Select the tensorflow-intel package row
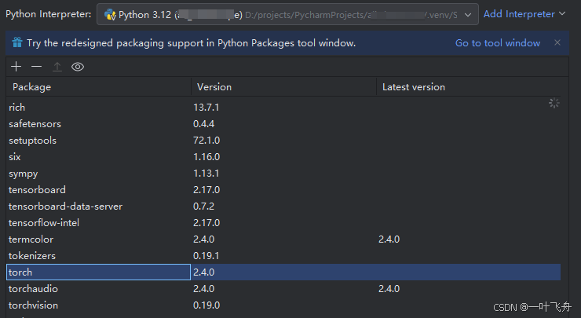This screenshot has width=581, height=318. click(283, 223)
